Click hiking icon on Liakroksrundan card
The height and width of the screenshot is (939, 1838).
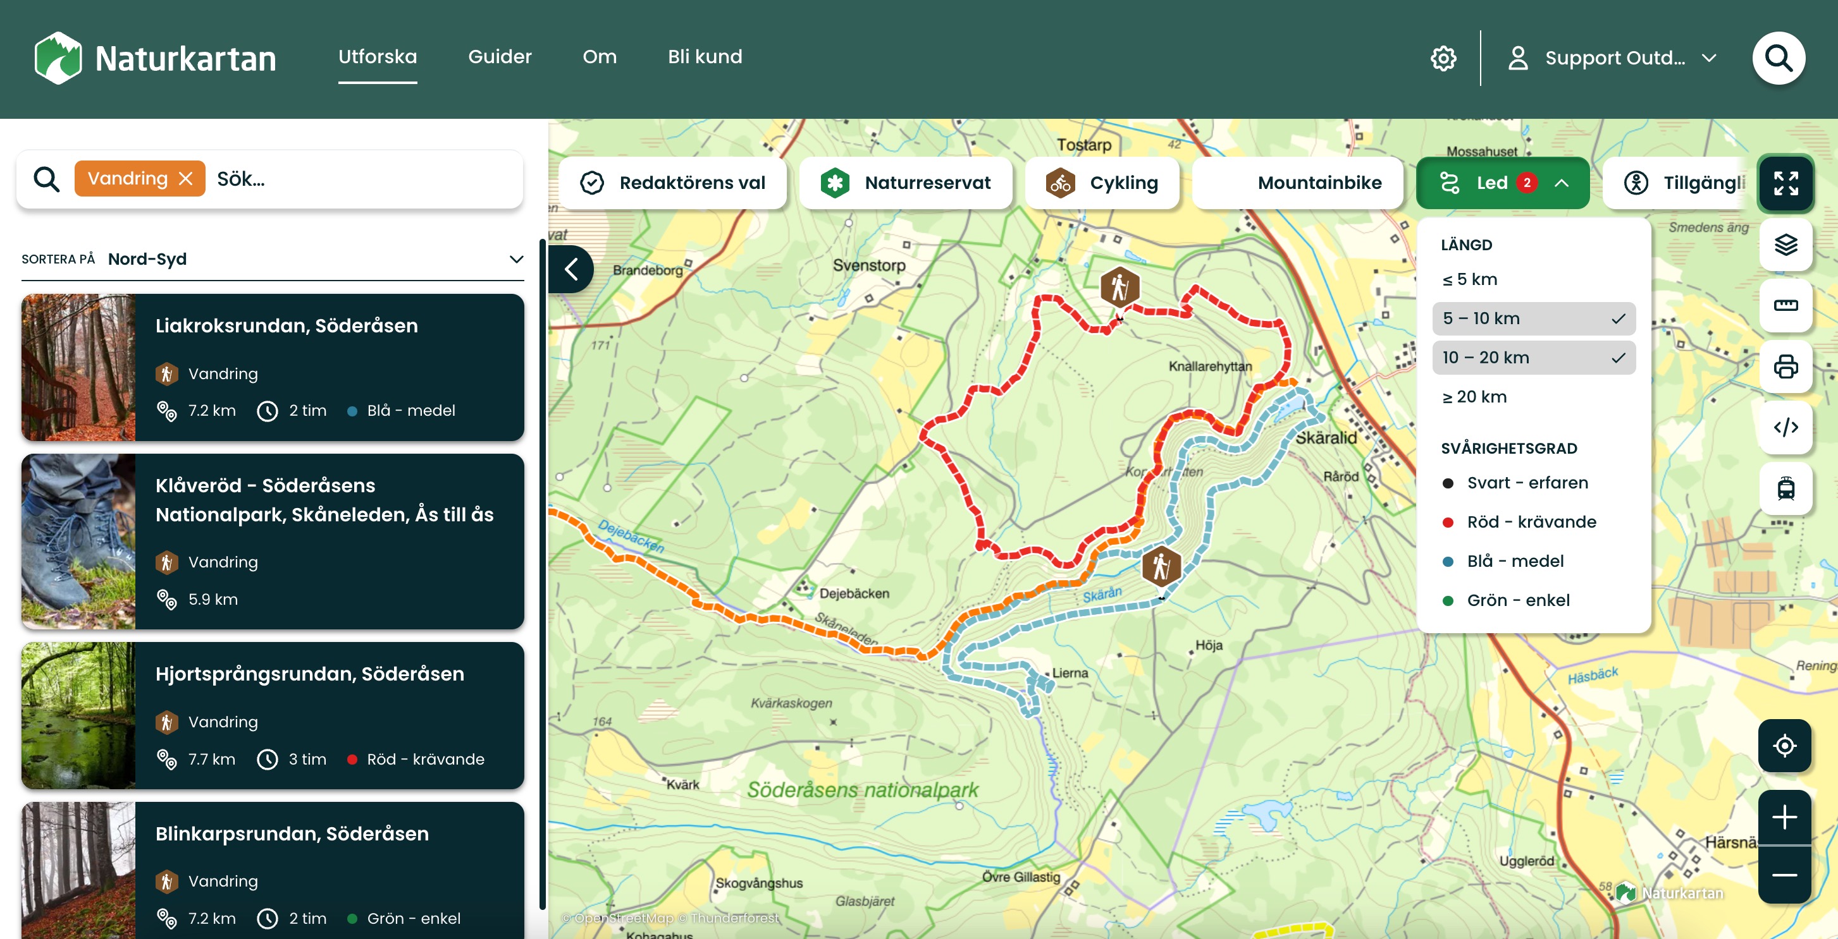(166, 373)
